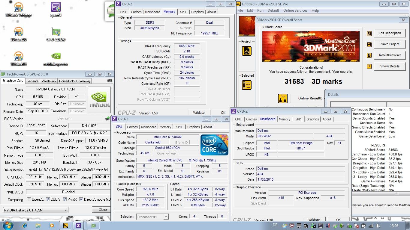Click the Edit Description document icon
410x230 pixels.
369,34
